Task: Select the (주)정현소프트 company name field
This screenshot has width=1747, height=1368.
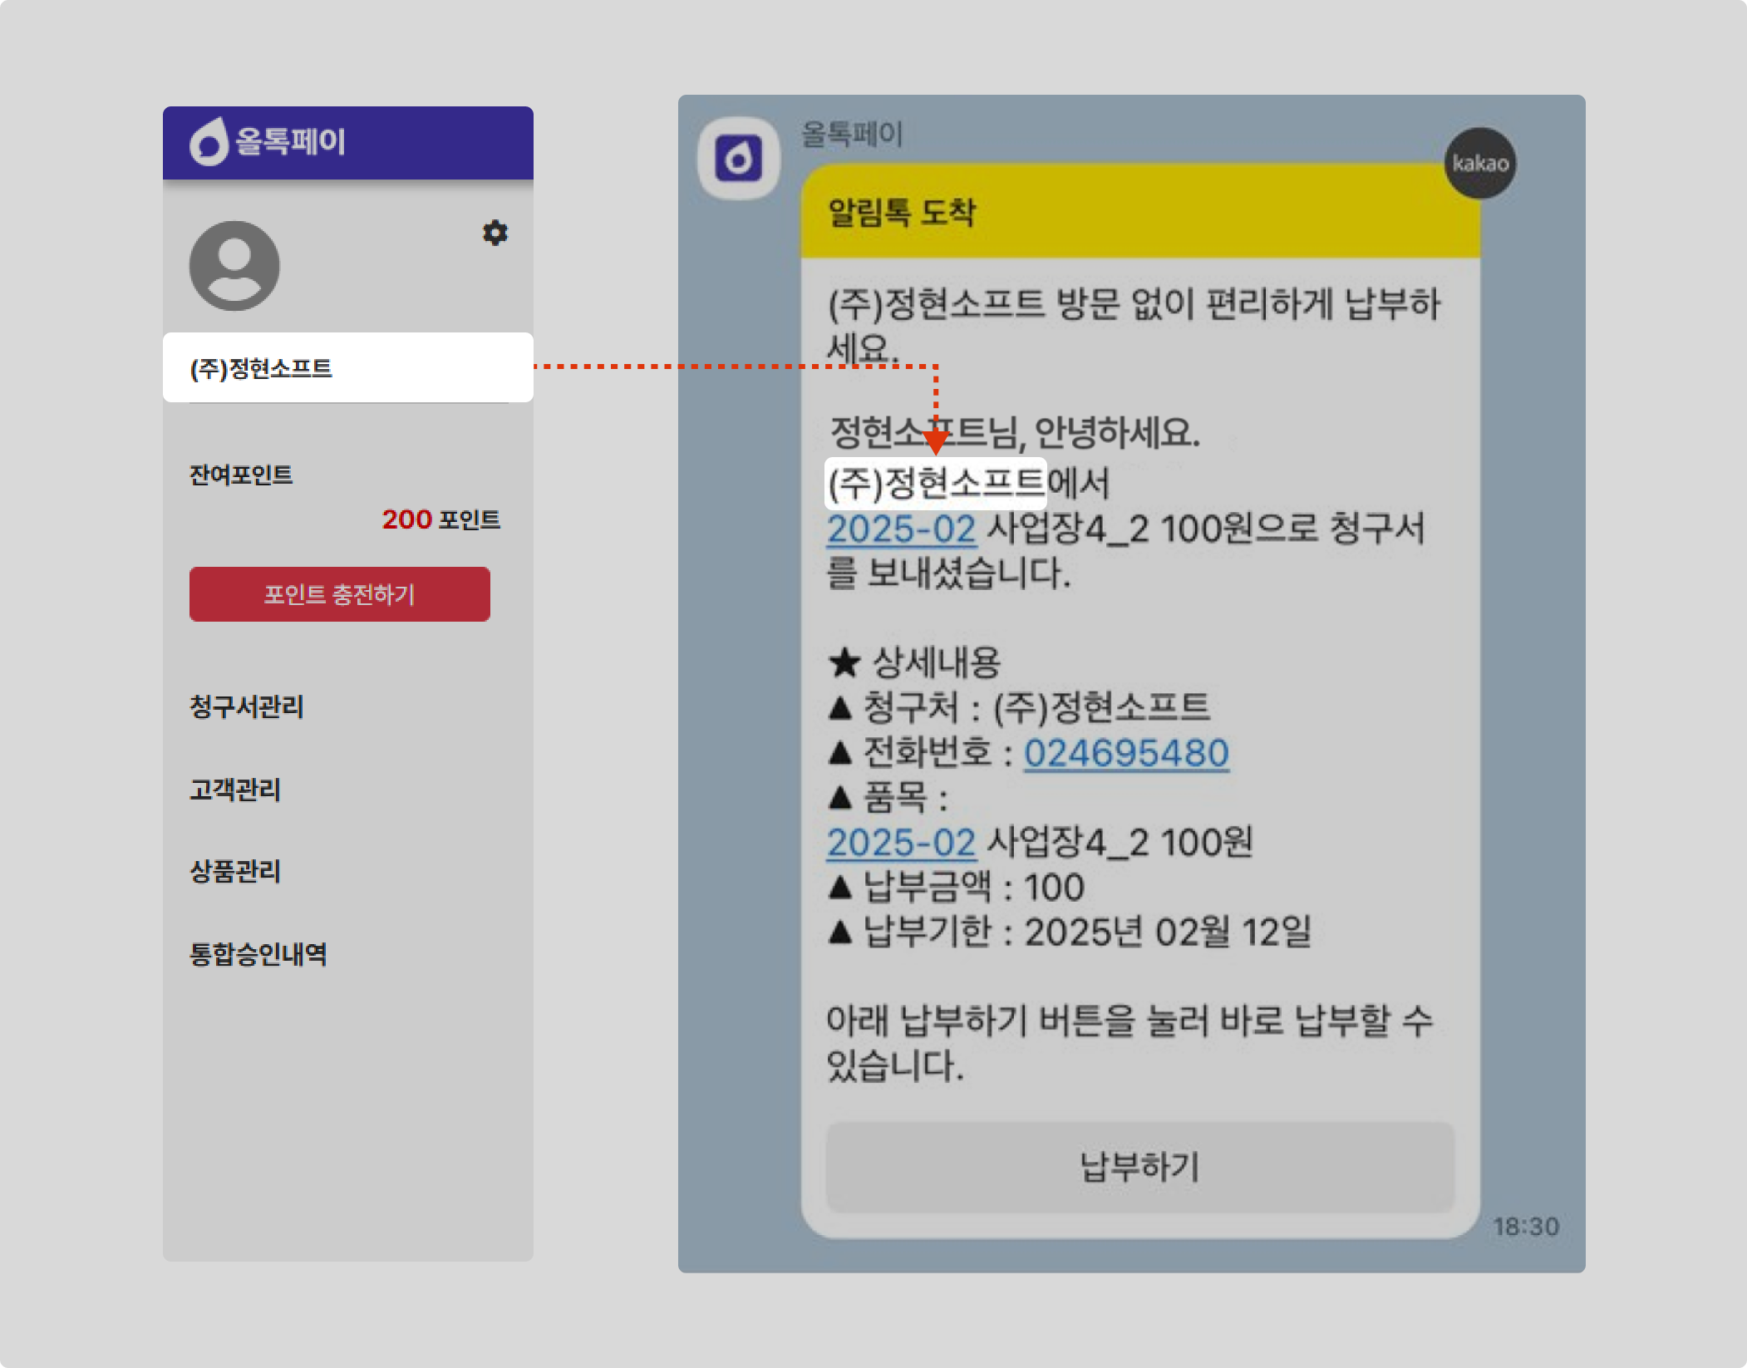Action: pyautogui.click(x=347, y=367)
